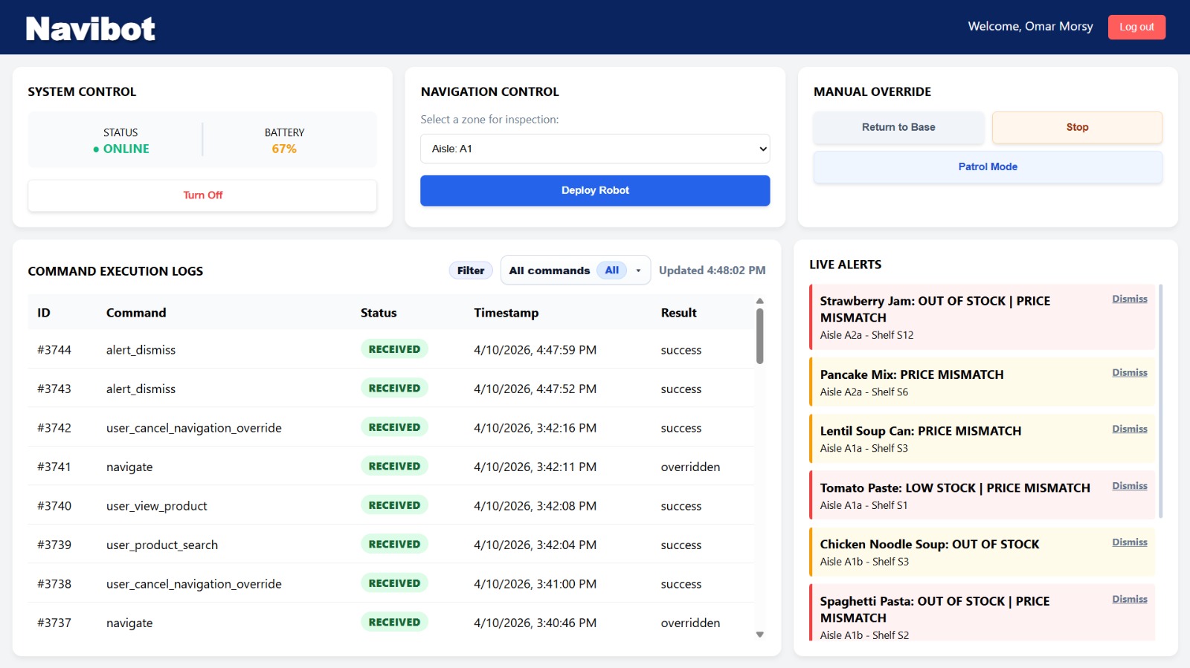Click the ID column header
This screenshot has height=668, width=1190.
[x=44, y=313]
